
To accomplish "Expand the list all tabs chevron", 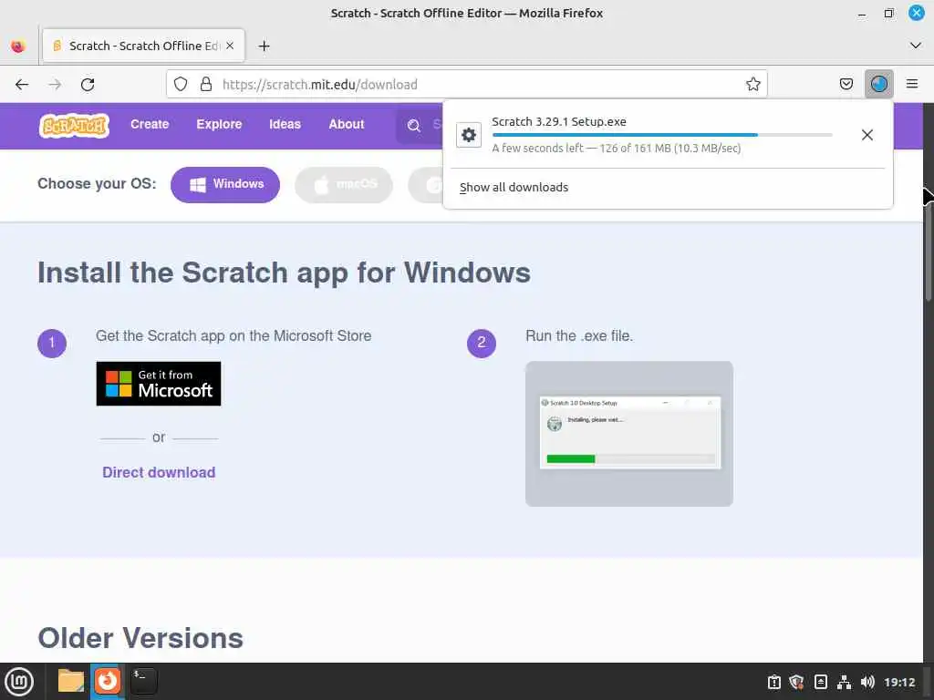I will click(916, 46).
